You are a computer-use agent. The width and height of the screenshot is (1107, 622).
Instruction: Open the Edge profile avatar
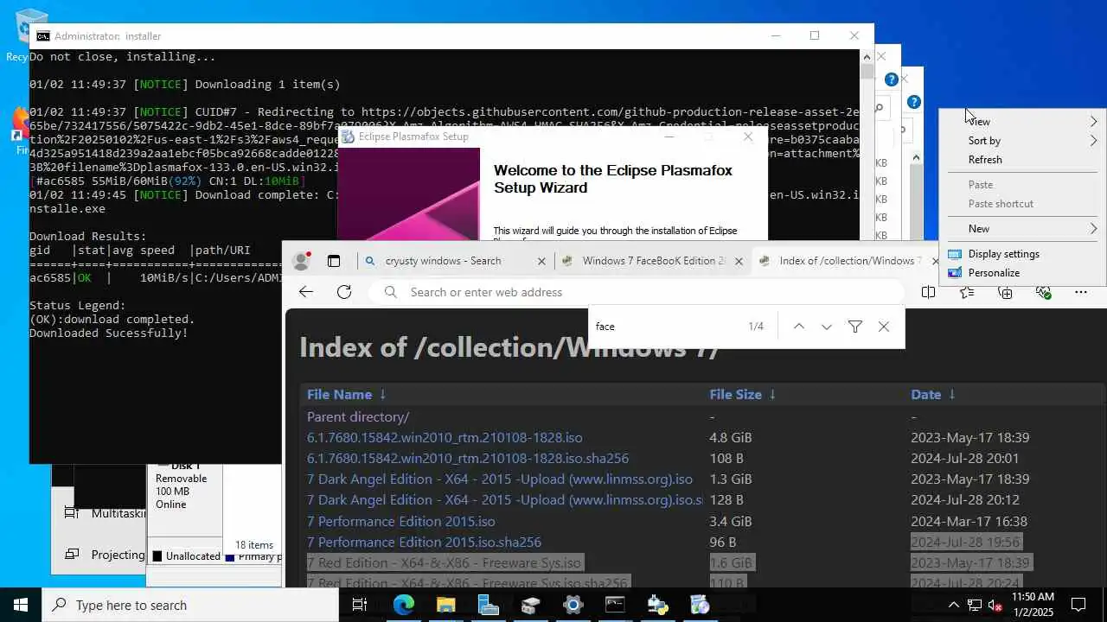point(302,261)
